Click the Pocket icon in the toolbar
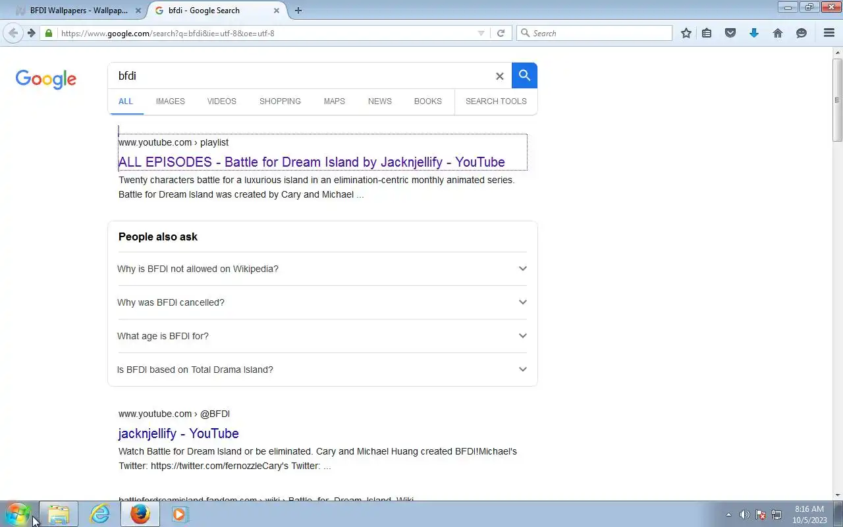 [730, 33]
